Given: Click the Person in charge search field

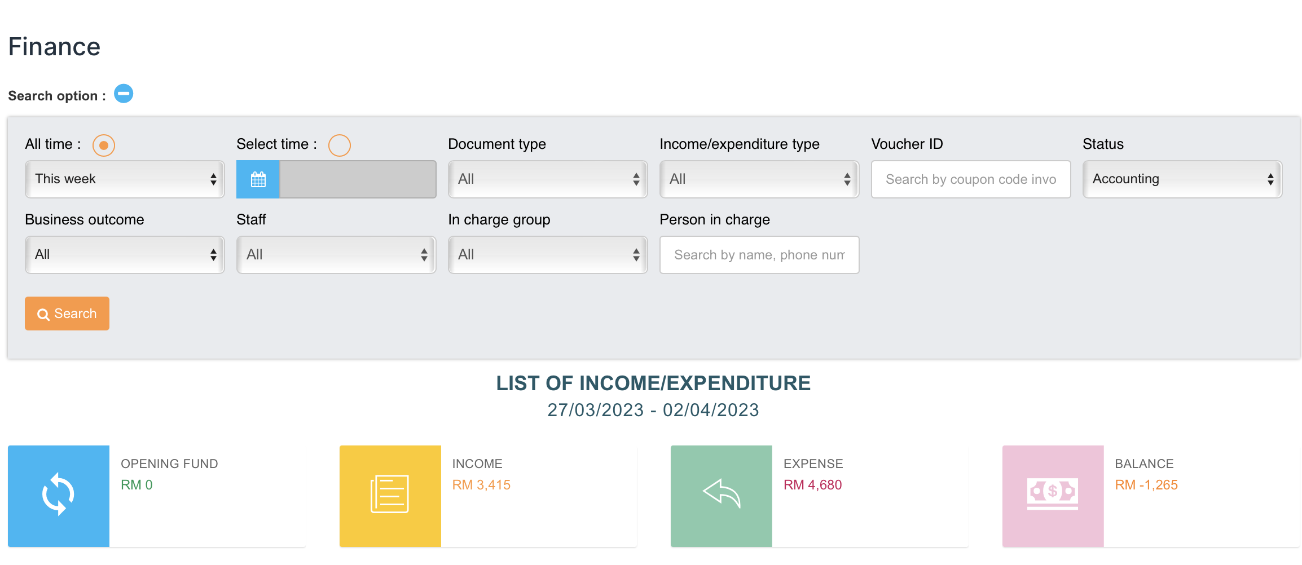Looking at the screenshot, I should 759,255.
